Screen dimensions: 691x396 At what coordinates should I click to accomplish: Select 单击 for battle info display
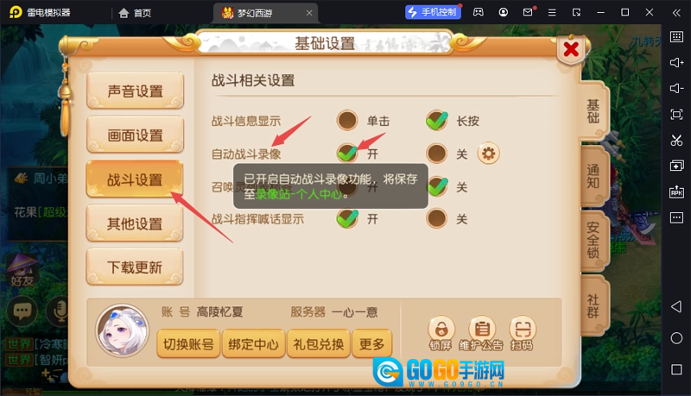click(347, 121)
